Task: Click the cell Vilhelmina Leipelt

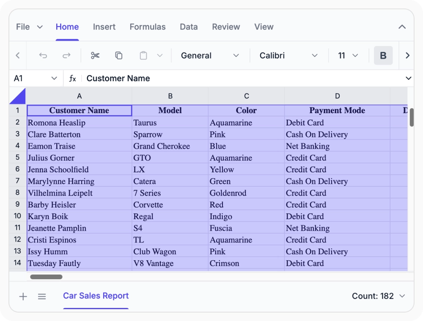Action: click(x=80, y=193)
